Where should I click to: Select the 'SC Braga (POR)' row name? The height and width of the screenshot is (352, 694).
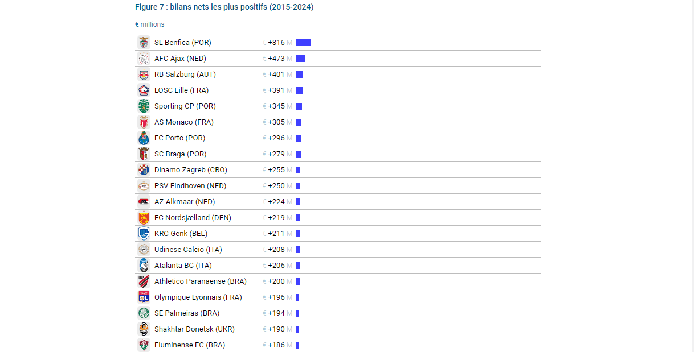181,154
